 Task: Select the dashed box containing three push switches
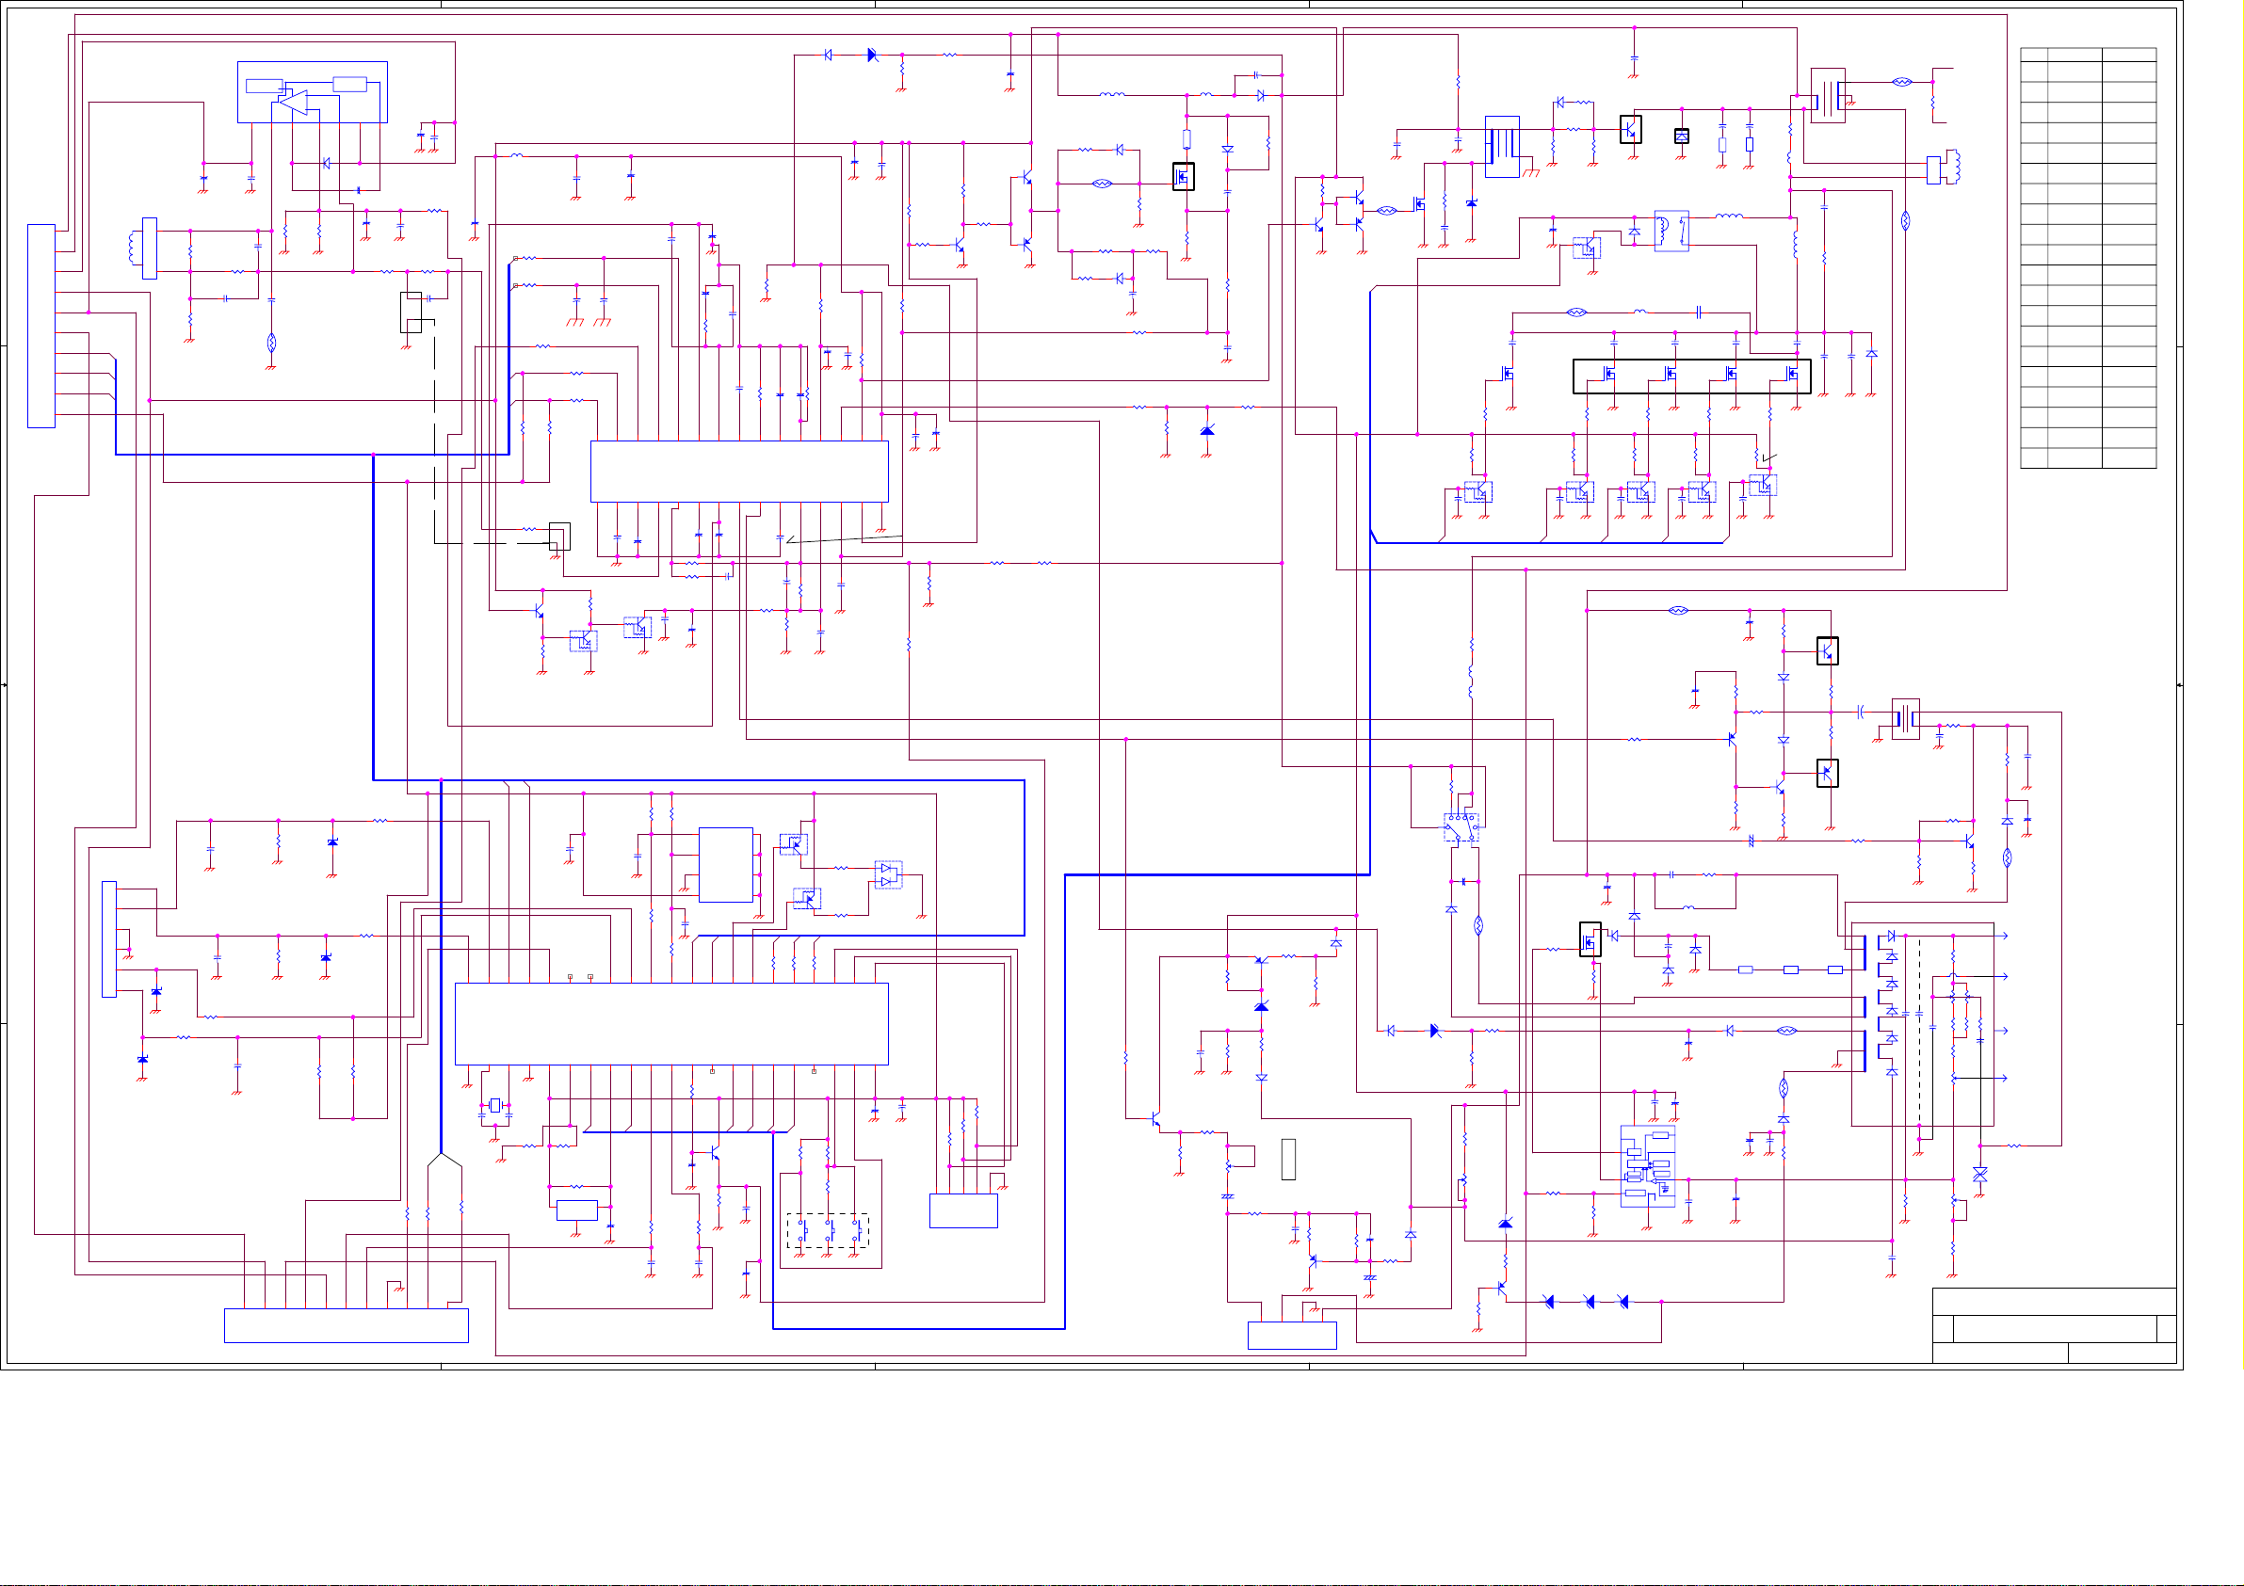[x=827, y=1230]
